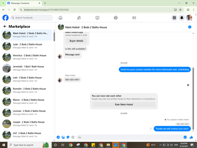Click 'Thanks we will contact you soon' message
The width and height of the screenshot is (197, 148).
tap(172, 129)
